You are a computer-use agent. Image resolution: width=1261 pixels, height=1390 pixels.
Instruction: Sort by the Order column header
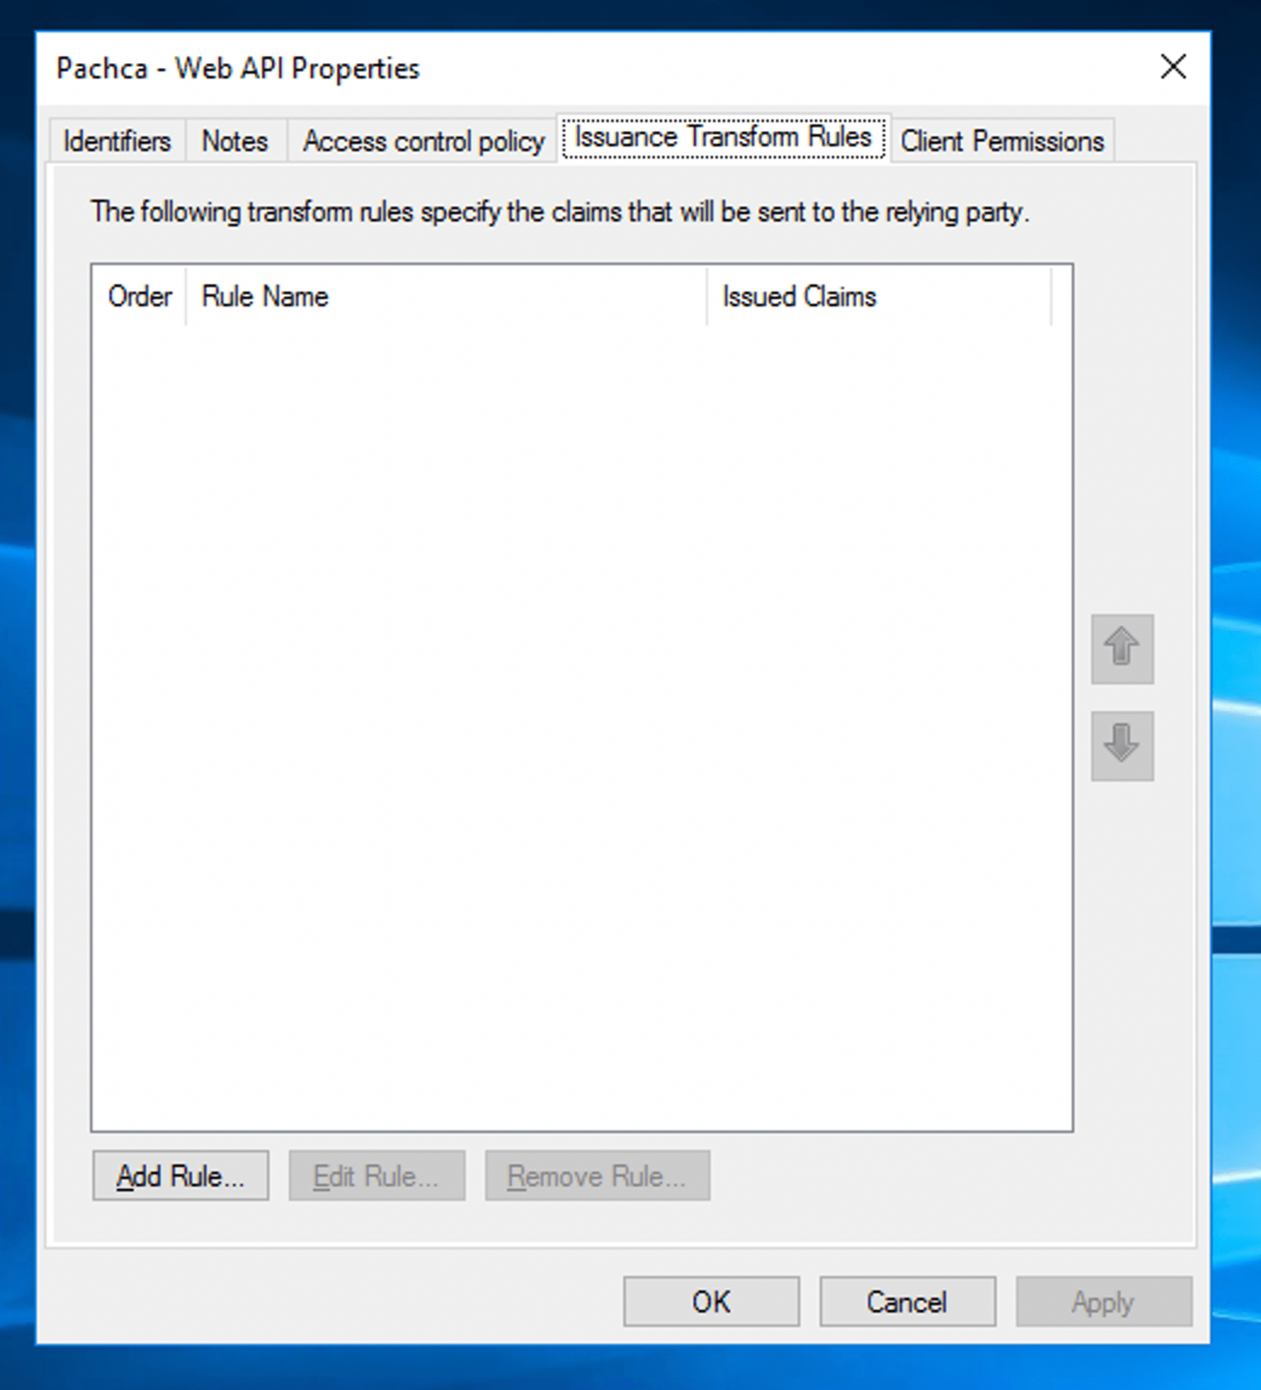pos(139,297)
